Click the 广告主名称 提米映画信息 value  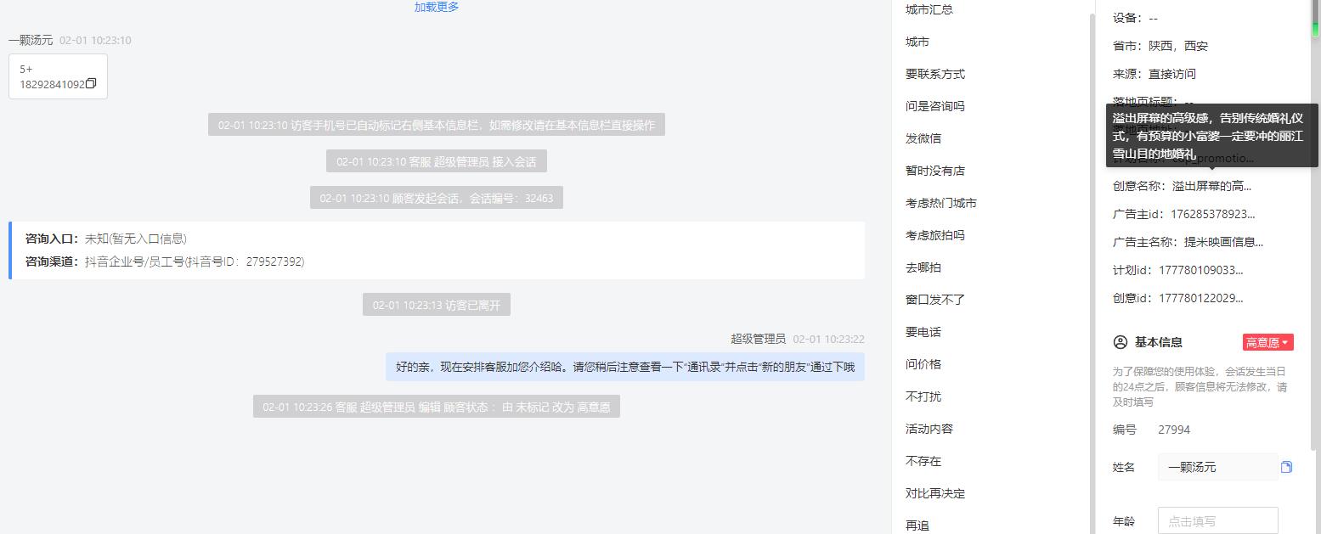[x=1223, y=242]
